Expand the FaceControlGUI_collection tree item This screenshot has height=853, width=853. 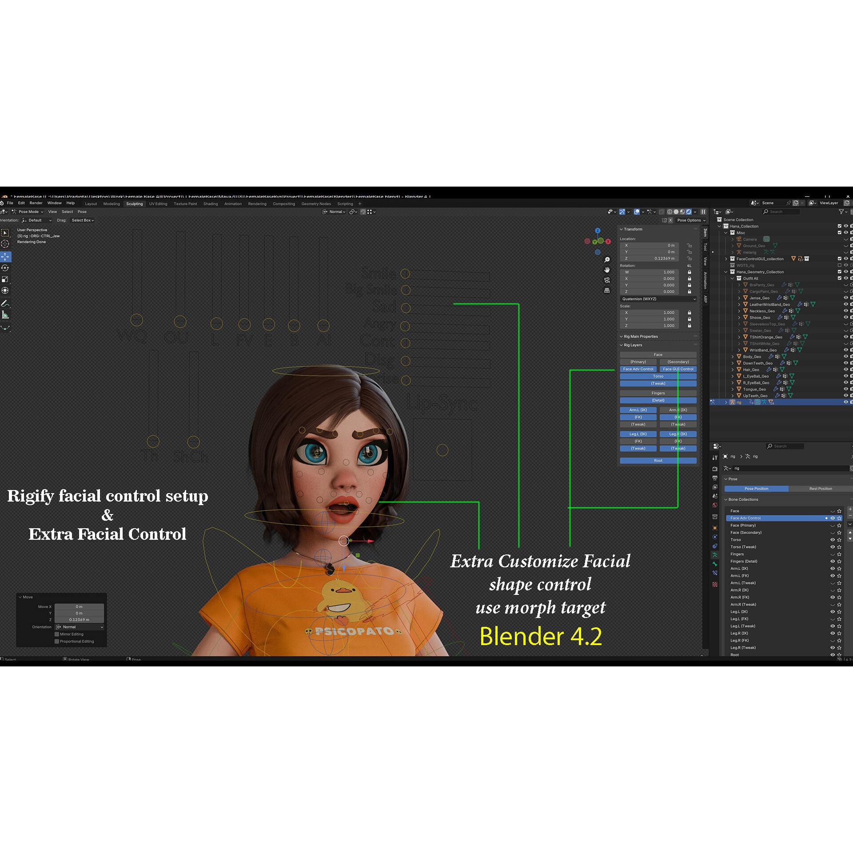tap(726, 258)
